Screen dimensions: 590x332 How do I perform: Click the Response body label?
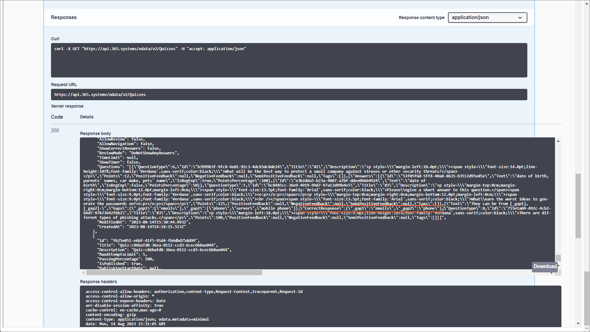95,134
